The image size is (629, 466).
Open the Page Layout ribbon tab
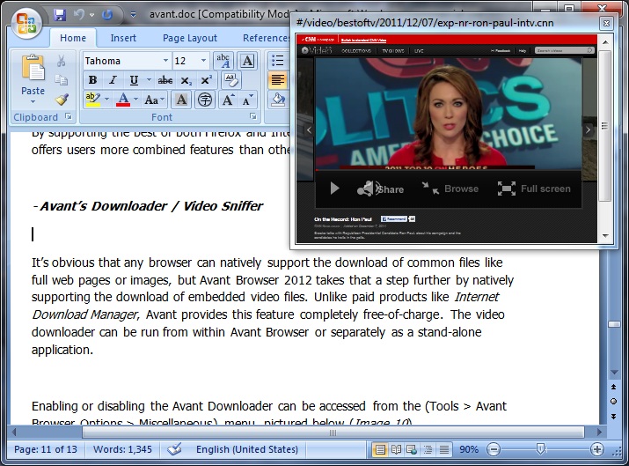point(190,38)
